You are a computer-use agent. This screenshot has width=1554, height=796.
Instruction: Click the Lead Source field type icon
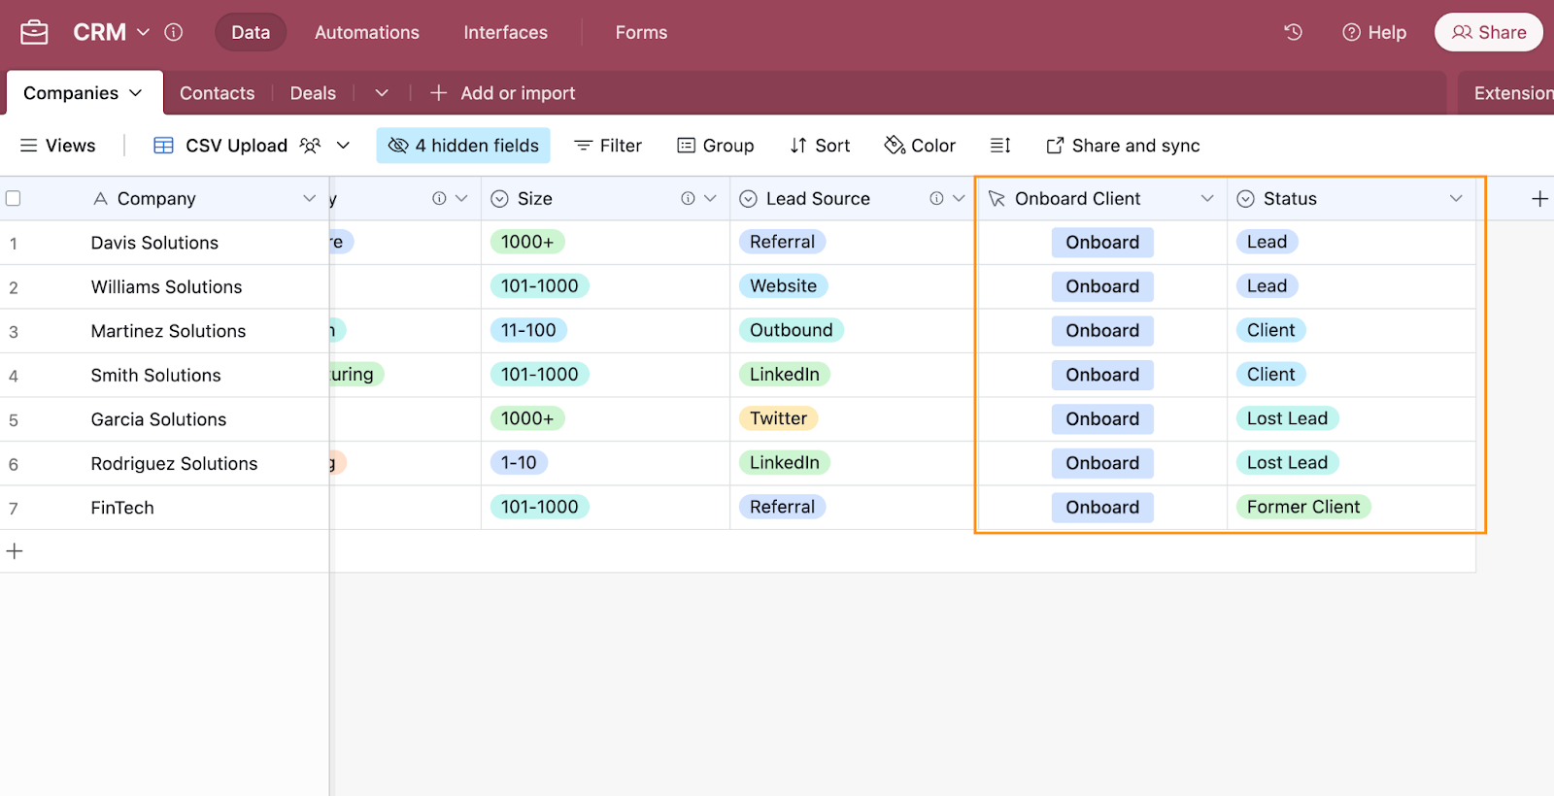point(749,199)
